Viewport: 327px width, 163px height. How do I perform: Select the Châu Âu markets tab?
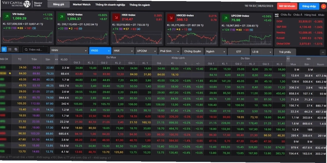(x=286, y=14)
